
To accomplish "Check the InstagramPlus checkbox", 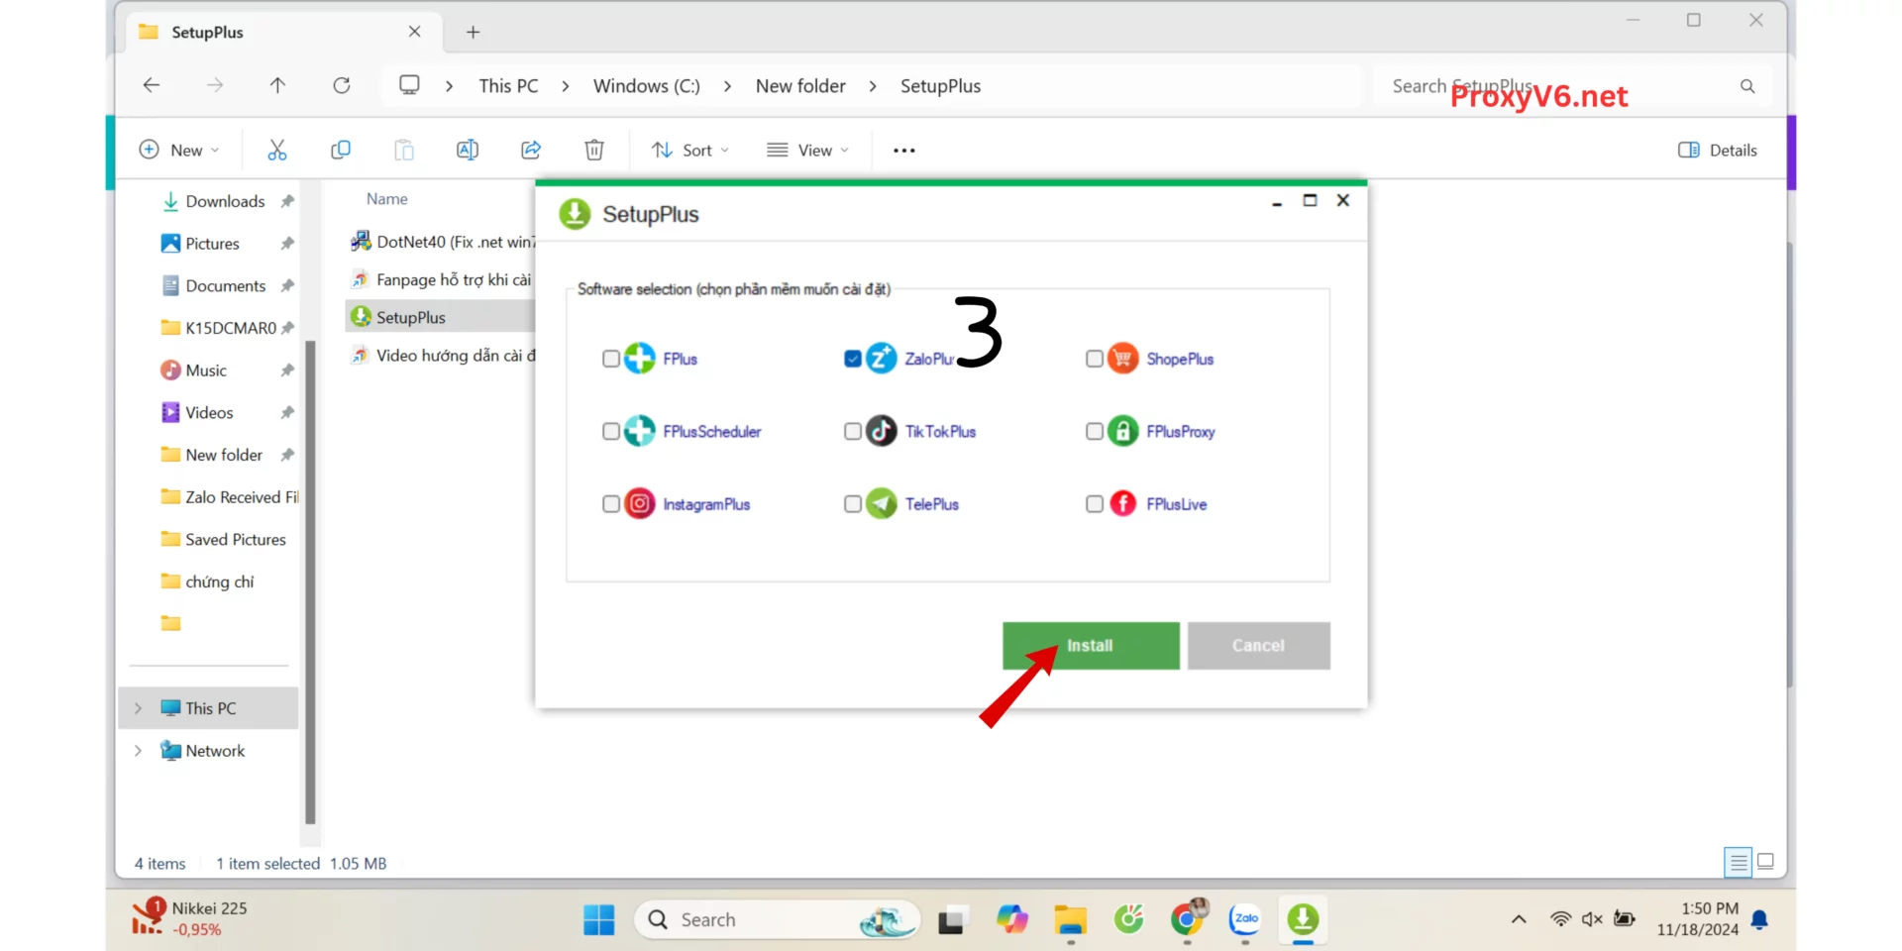I will (x=611, y=504).
